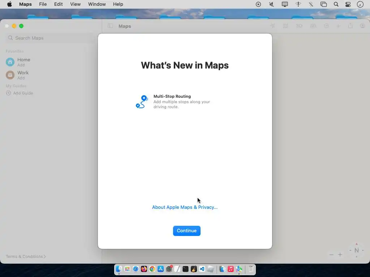
Task: Click the current location arrow icon
Action: tap(272, 26)
